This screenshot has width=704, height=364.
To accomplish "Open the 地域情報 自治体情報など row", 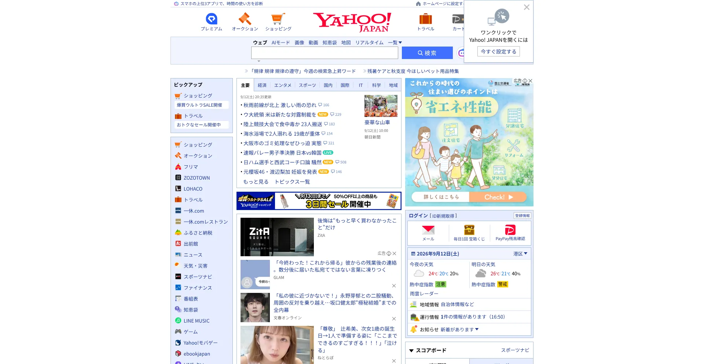I will [469, 305].
